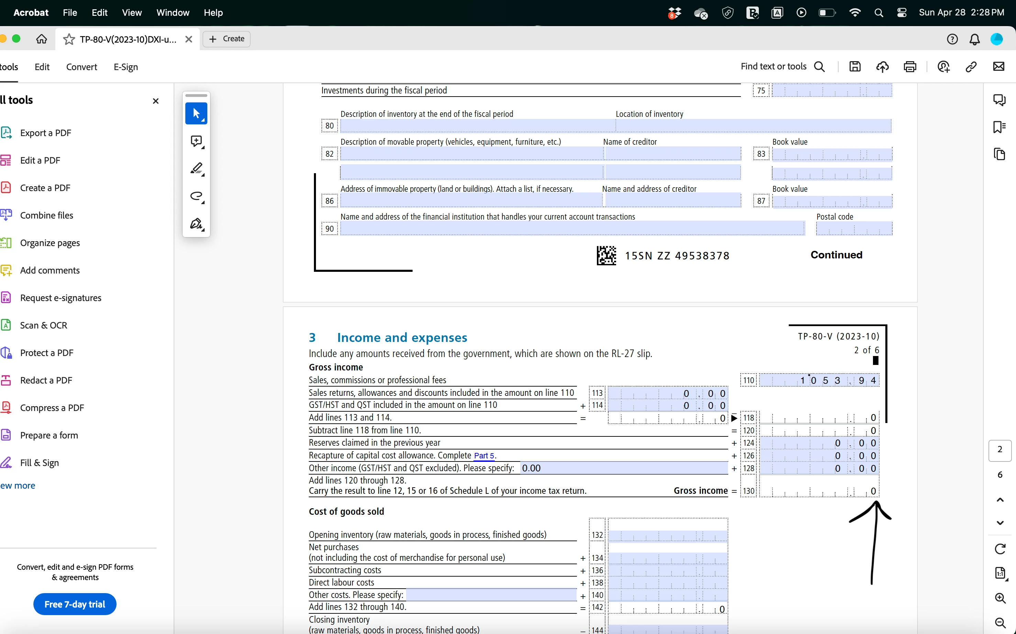The height and width of the screenshot is (634, 1016).
Task: Expand View more tools link
Action: click(18, 486)
